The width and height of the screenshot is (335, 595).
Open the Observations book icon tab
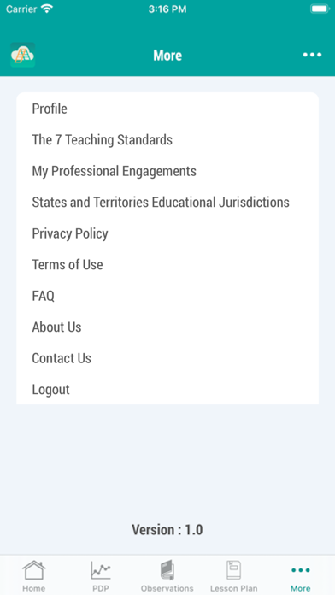pos(167,570)
